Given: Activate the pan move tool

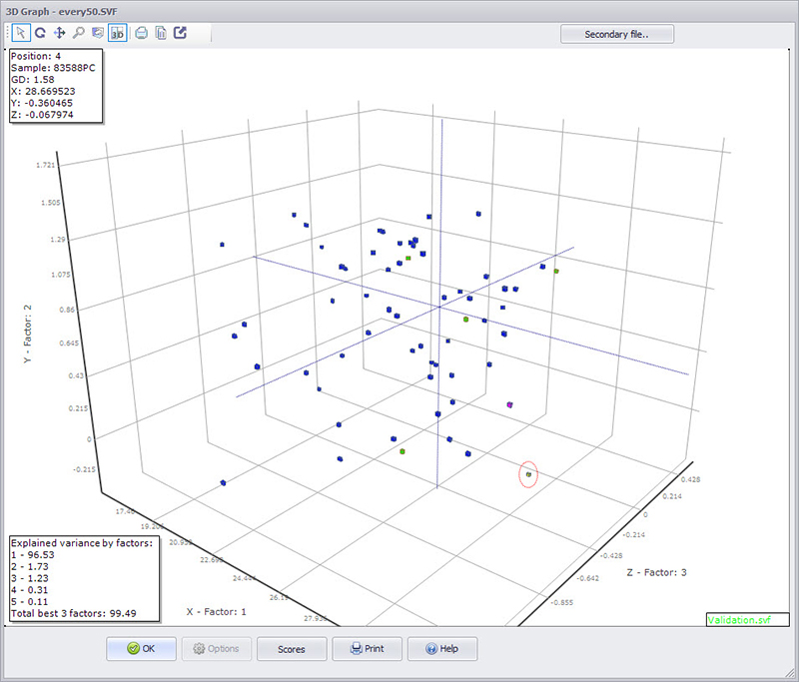Looking at the screenshot, I should point(60,33).
